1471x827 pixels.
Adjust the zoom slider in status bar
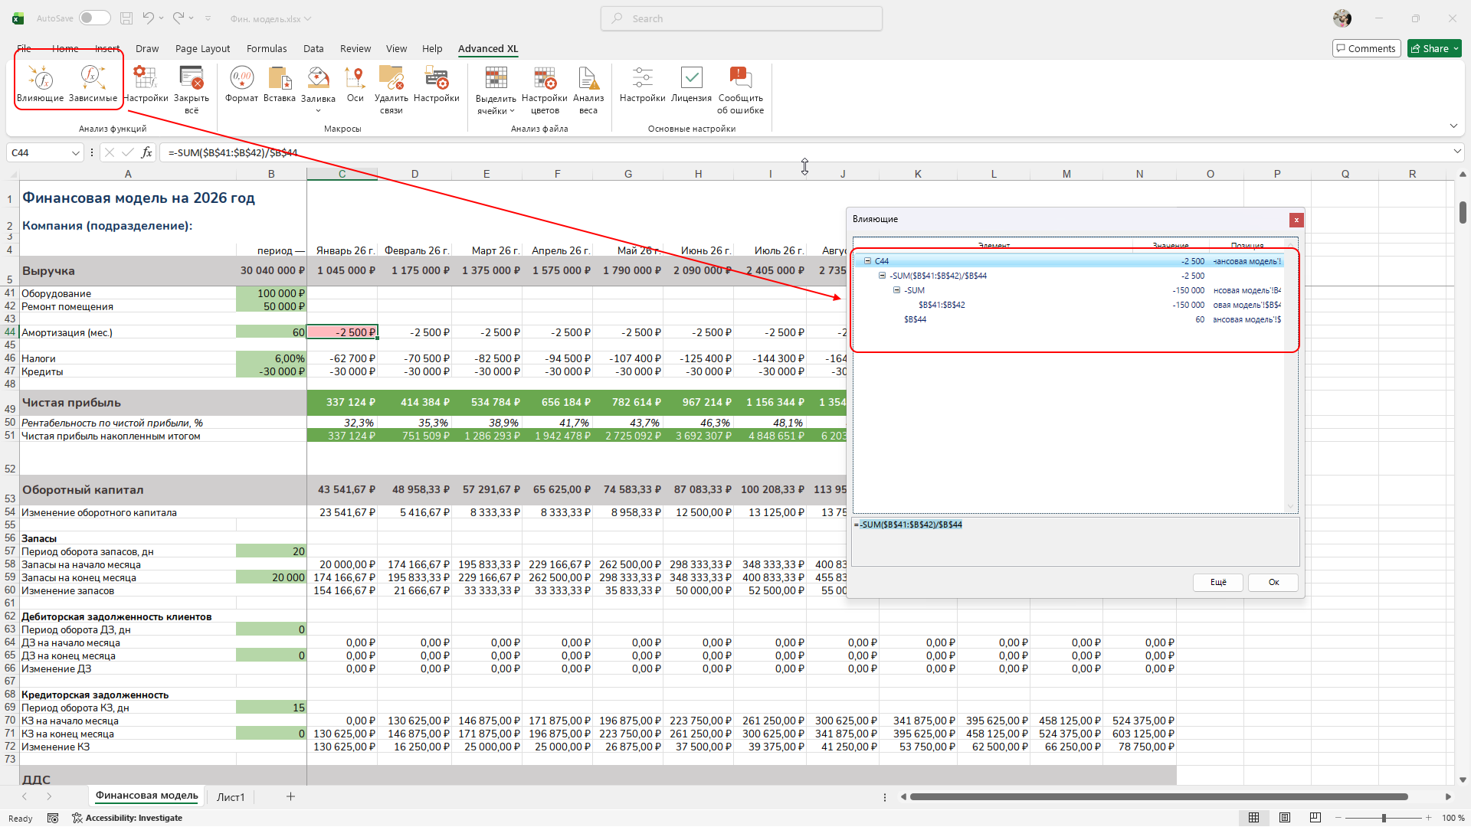pyautogui.click(x=1384, y=818)
